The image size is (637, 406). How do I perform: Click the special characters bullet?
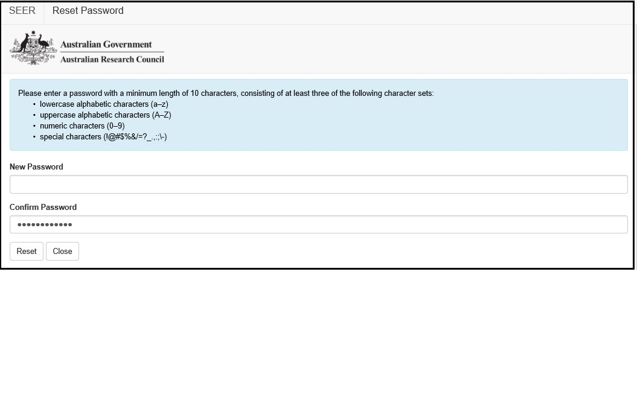[103, 137]
